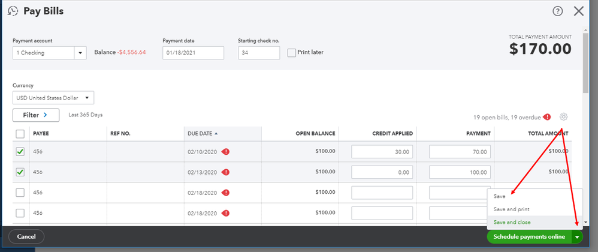This screenshot has width=598, height=252.
Task: Click the CREDIT APPLIED column header
Action: pos(392,134)
